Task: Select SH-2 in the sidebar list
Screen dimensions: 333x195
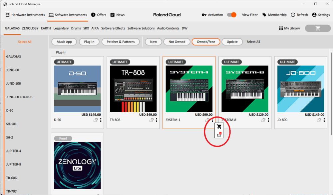Action: pyautogui.click(x=10, y=137)
